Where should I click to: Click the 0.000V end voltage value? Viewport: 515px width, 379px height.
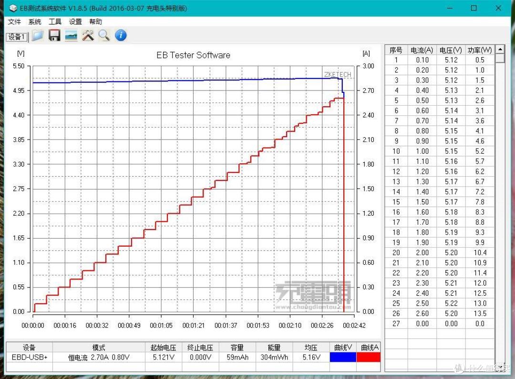point(200,357)
